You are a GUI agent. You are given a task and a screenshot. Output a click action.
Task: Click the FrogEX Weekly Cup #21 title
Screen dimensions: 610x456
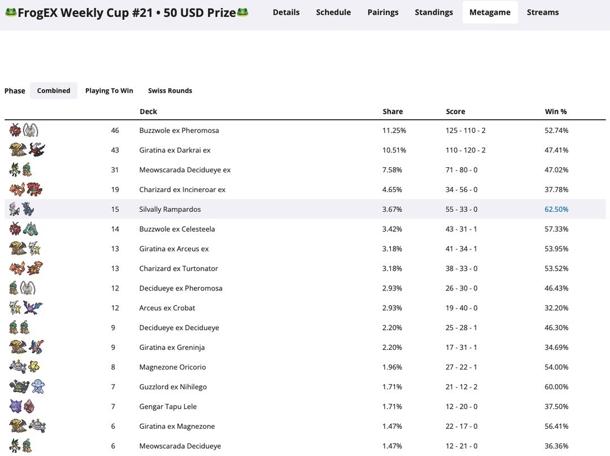click(127, 12)
